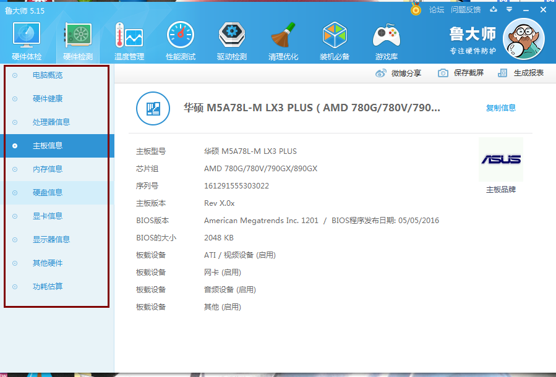Click the camera save screenshot icon
The image size is (556, 377).
point(443,73)
